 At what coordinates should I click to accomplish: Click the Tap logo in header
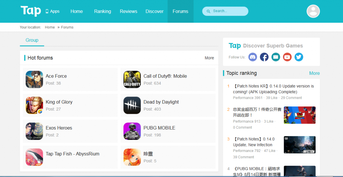[x=31, y=11]
